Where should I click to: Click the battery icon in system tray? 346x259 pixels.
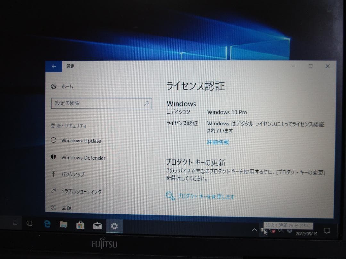coord(263,230)
